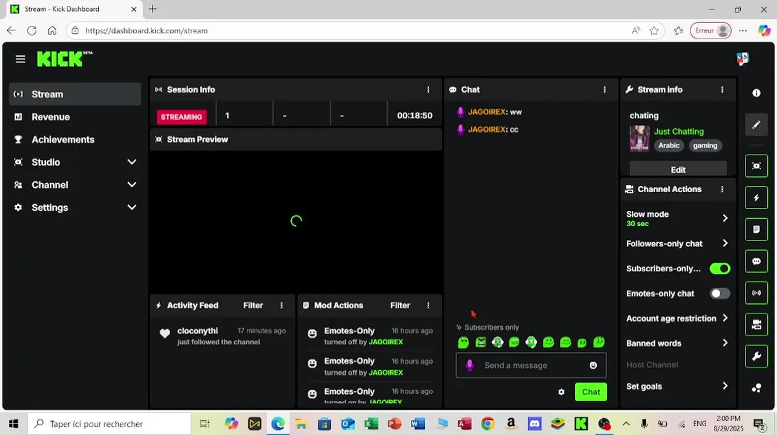Open Channel Actions three-dot options
Viewport: 777px width, 435px height.
coord(722,189)
